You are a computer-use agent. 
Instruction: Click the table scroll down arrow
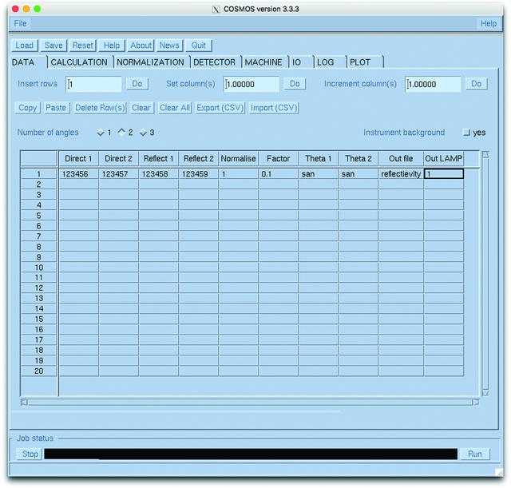[485, 393]
